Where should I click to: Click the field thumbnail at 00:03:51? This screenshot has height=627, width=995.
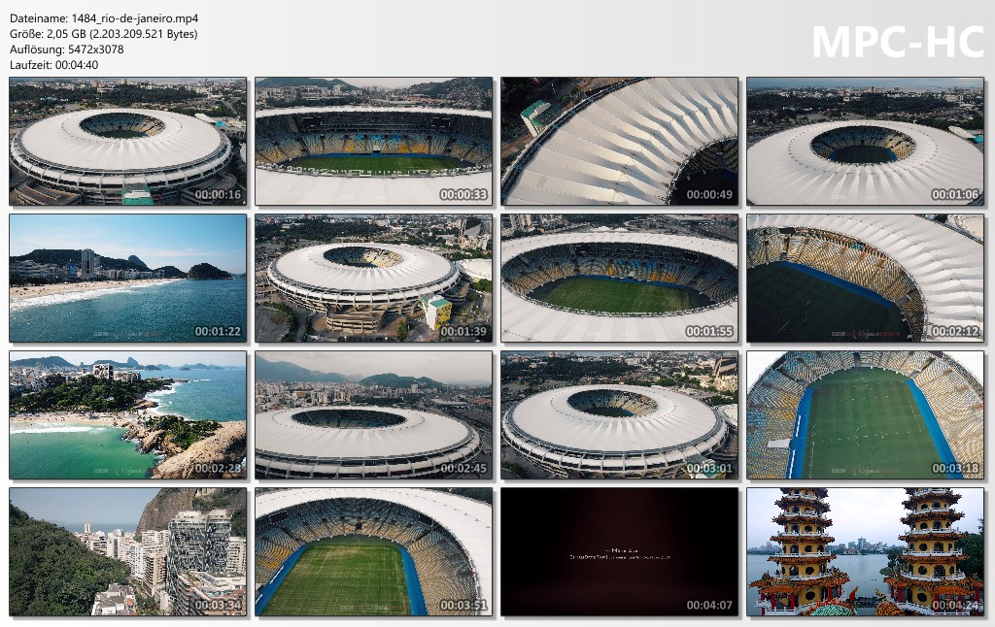point(373,551)
